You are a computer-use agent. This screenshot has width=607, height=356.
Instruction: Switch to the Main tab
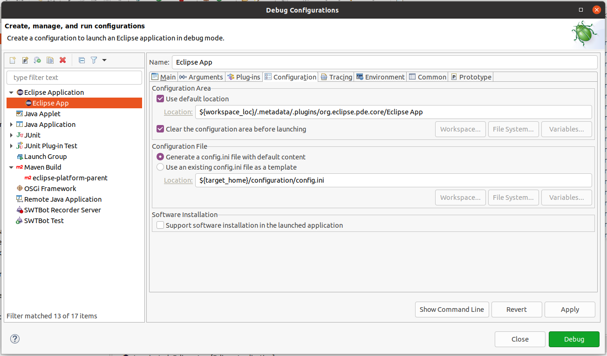click(164, 77)
